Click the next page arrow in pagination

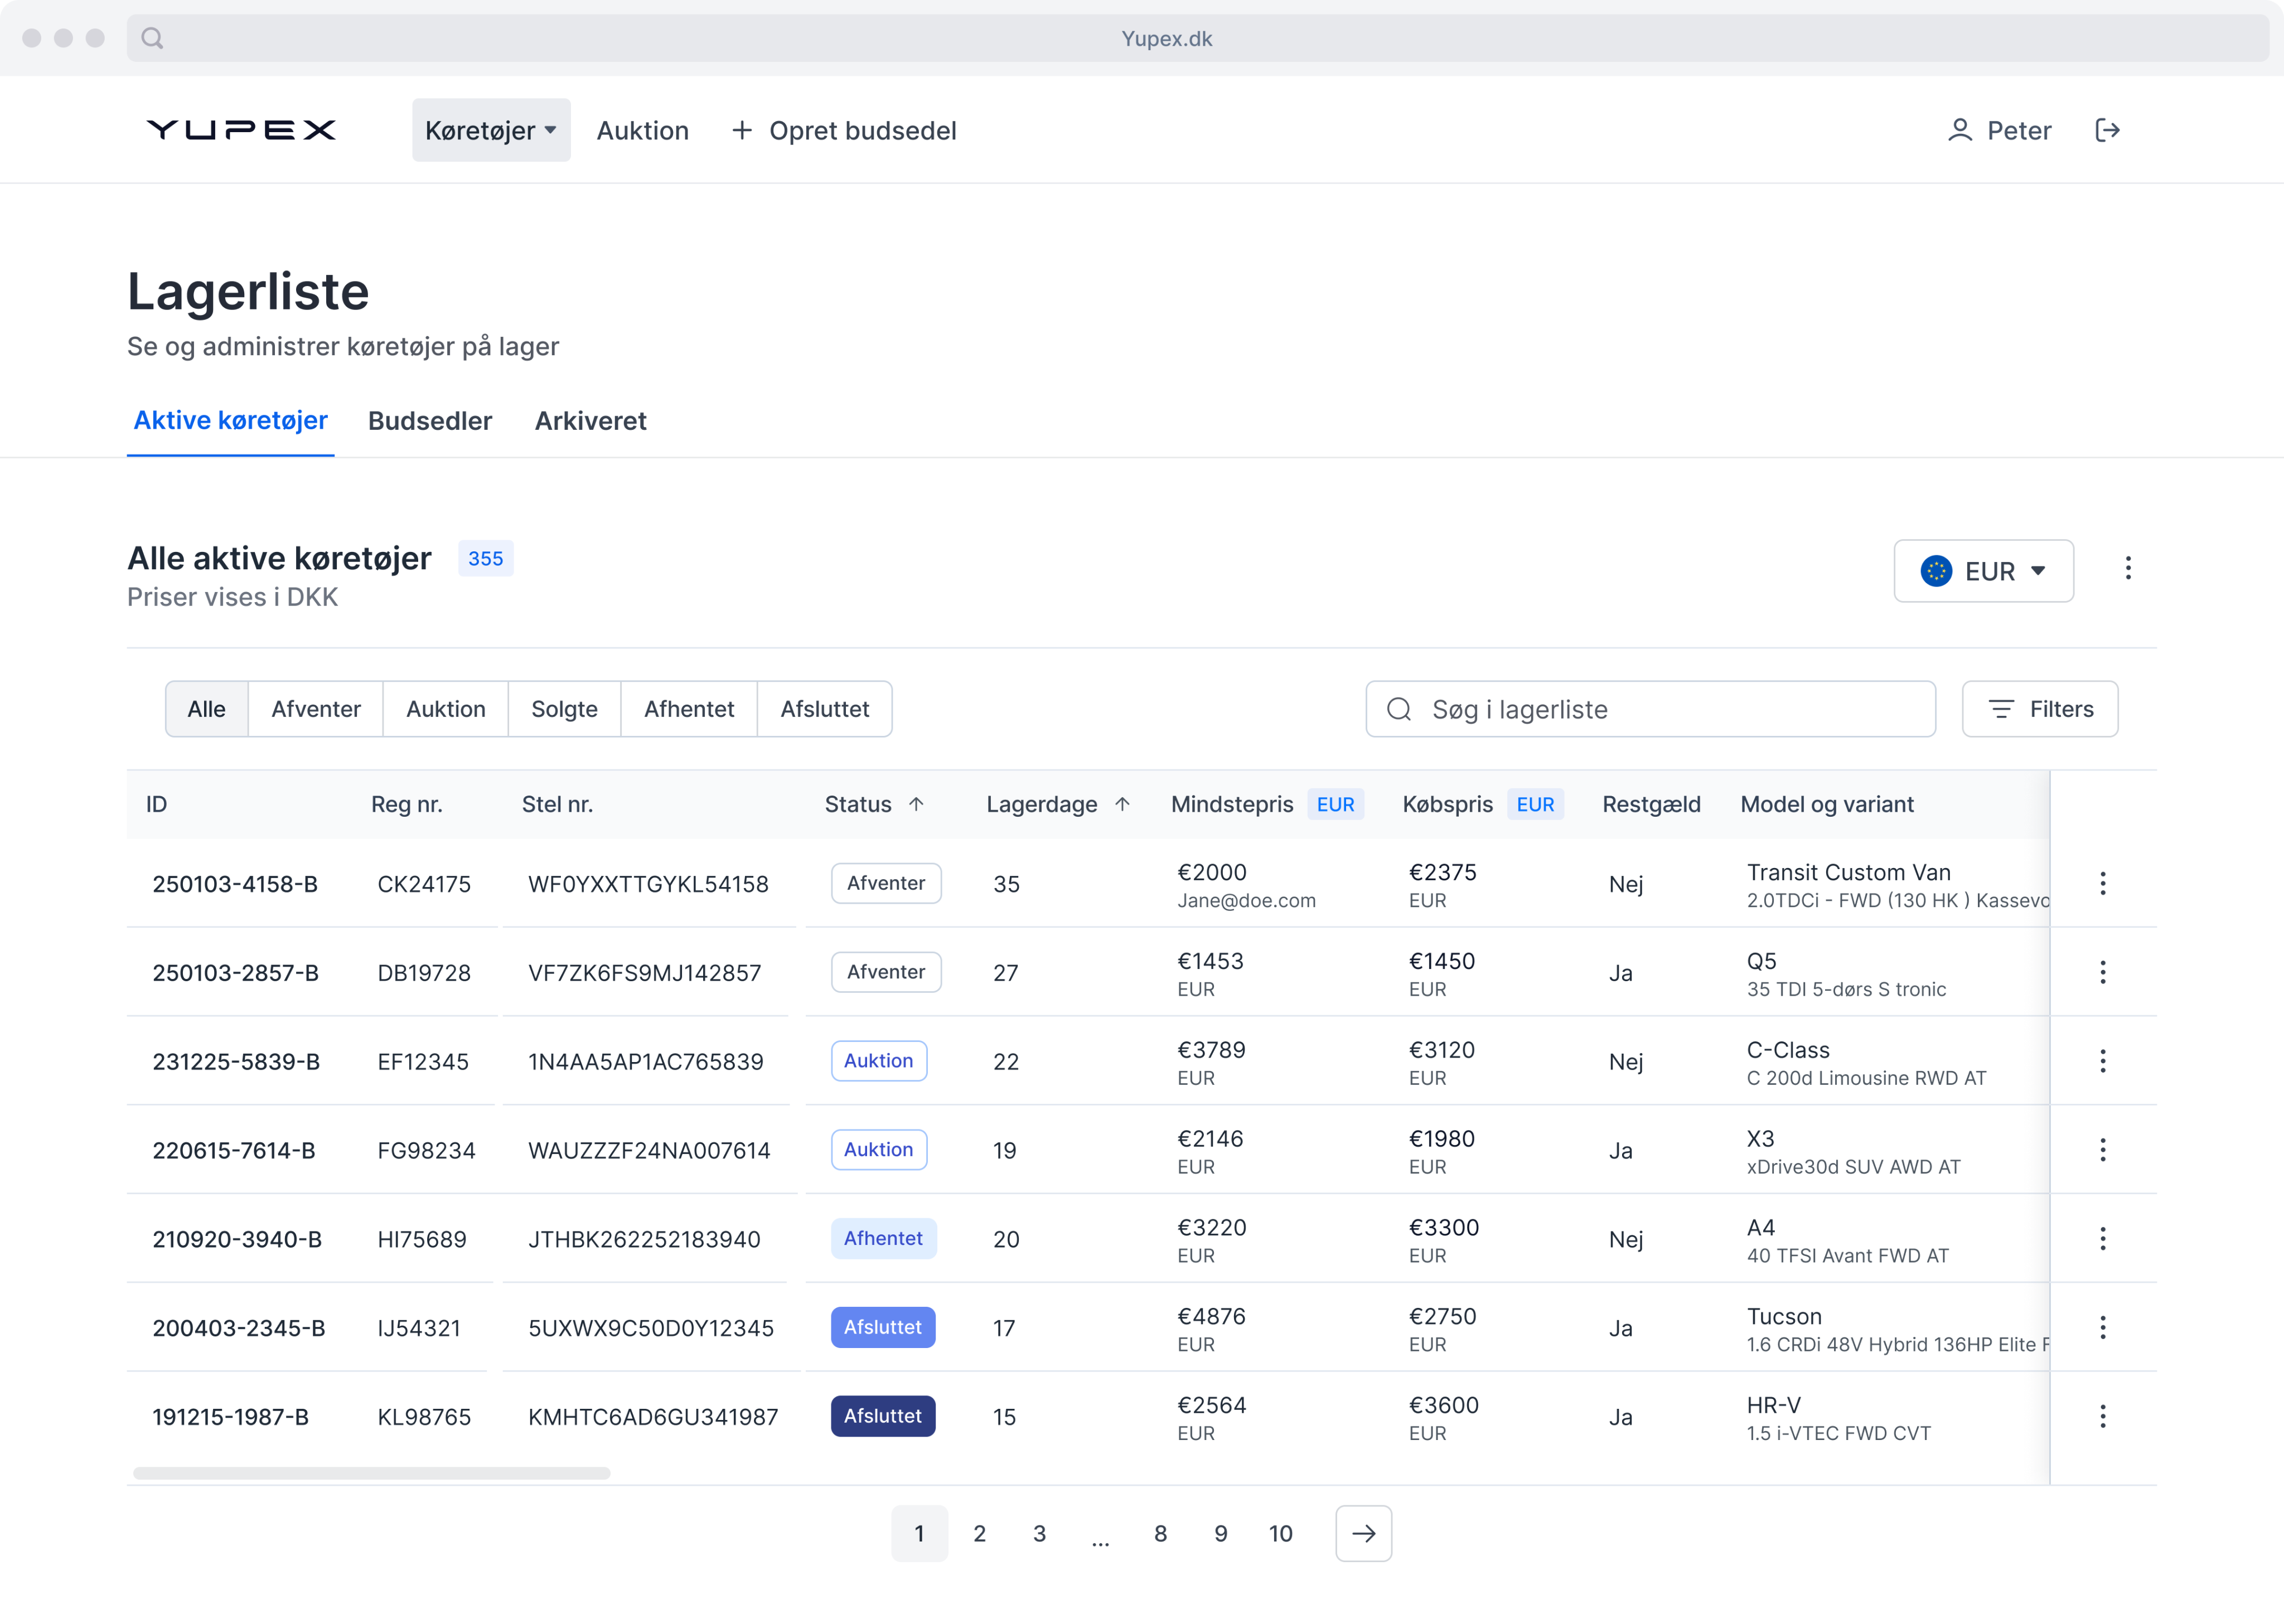1363,1533
